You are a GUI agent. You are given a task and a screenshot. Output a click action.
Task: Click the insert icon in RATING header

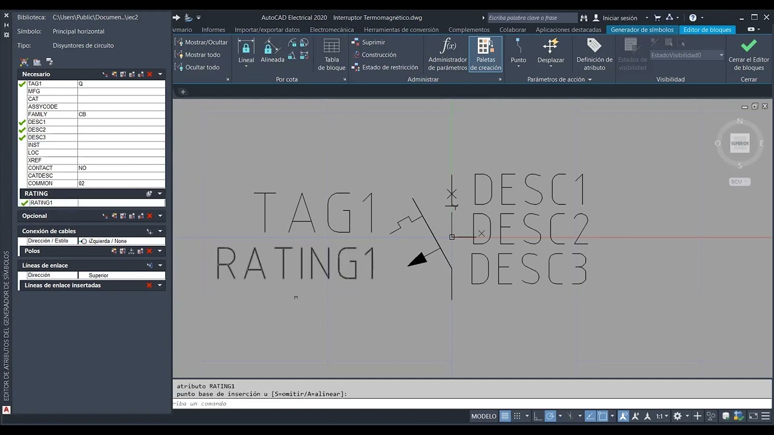click(x=149, y=194)
